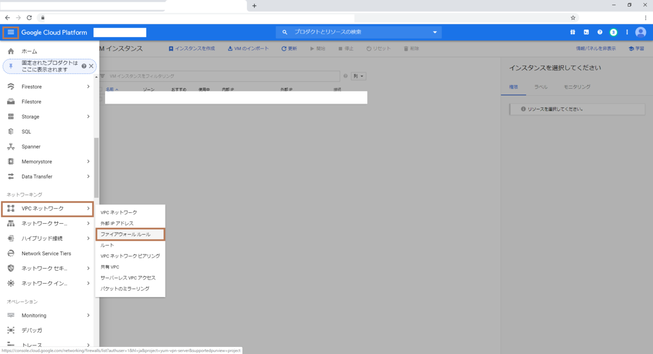Click インスタンスを作成 button
This screenshot has height=354, width=653.
(192, 48)
